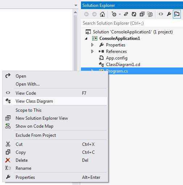Click the References node icon

click(x=101, y=52)
